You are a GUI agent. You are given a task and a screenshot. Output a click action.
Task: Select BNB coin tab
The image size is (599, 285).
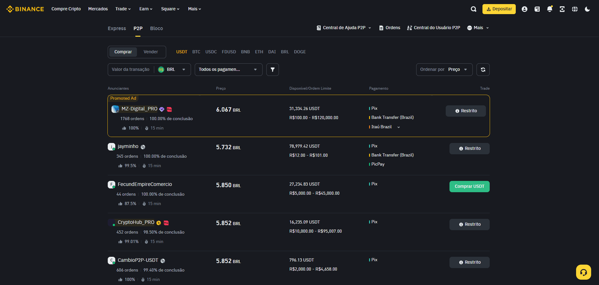pyautogui.click(x=245, y=52)
